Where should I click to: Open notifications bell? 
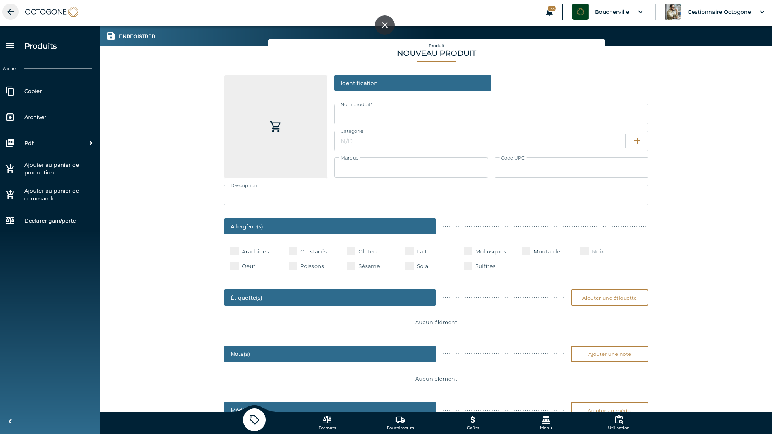click(x=550, y=12)
